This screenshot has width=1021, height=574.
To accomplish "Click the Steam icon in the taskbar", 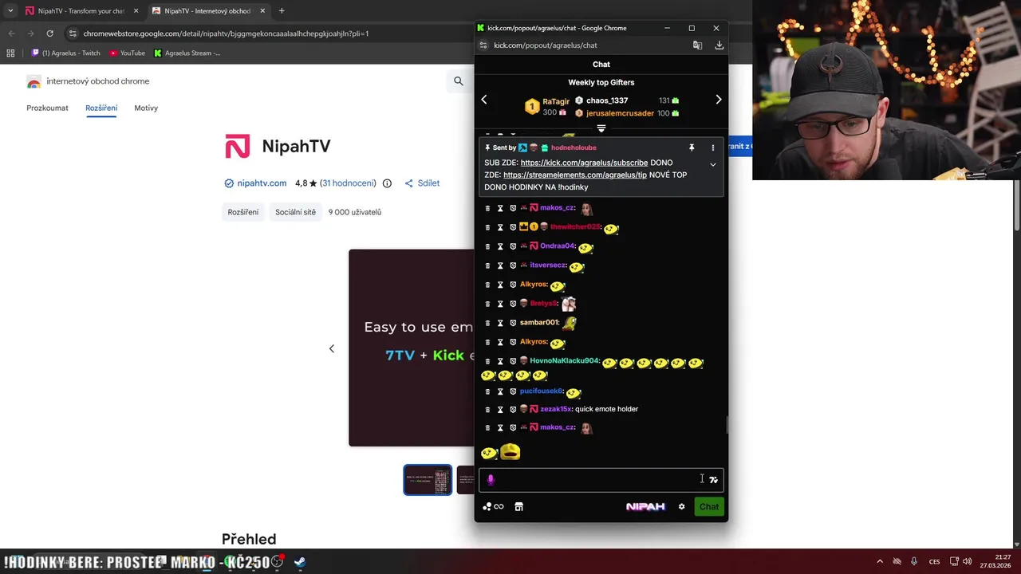I will tap(299, 562).
